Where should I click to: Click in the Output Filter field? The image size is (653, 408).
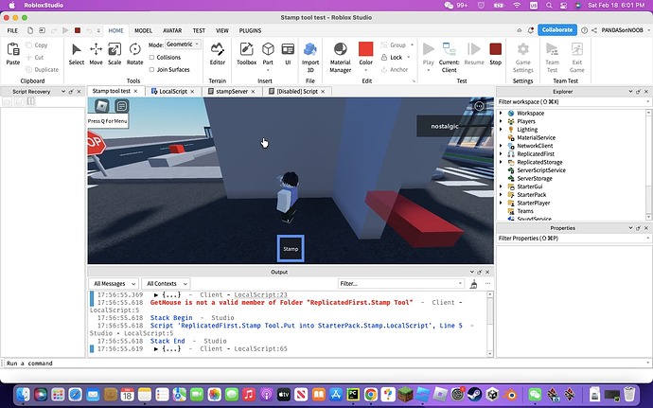coord(400,284)
